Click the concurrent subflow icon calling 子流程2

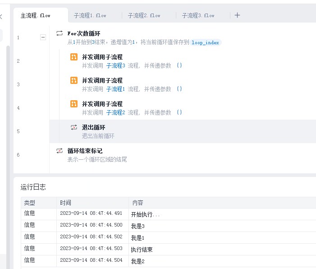click(74, 104)
